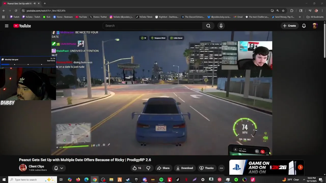Reload the current page
Viewport: 326px width, 183px height.
coord(16,11)
